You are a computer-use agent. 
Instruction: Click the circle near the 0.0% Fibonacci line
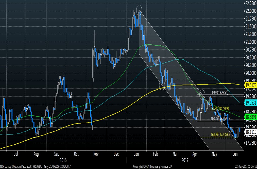coord(202,95)
